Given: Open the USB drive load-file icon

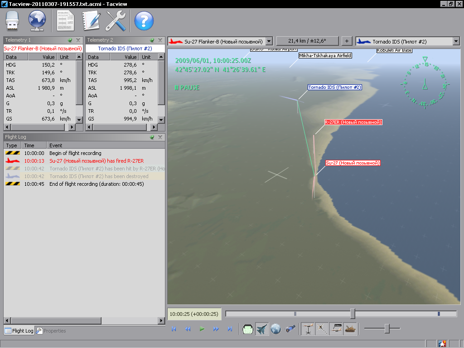Looking at the screenshot, I should coord(12,21).
